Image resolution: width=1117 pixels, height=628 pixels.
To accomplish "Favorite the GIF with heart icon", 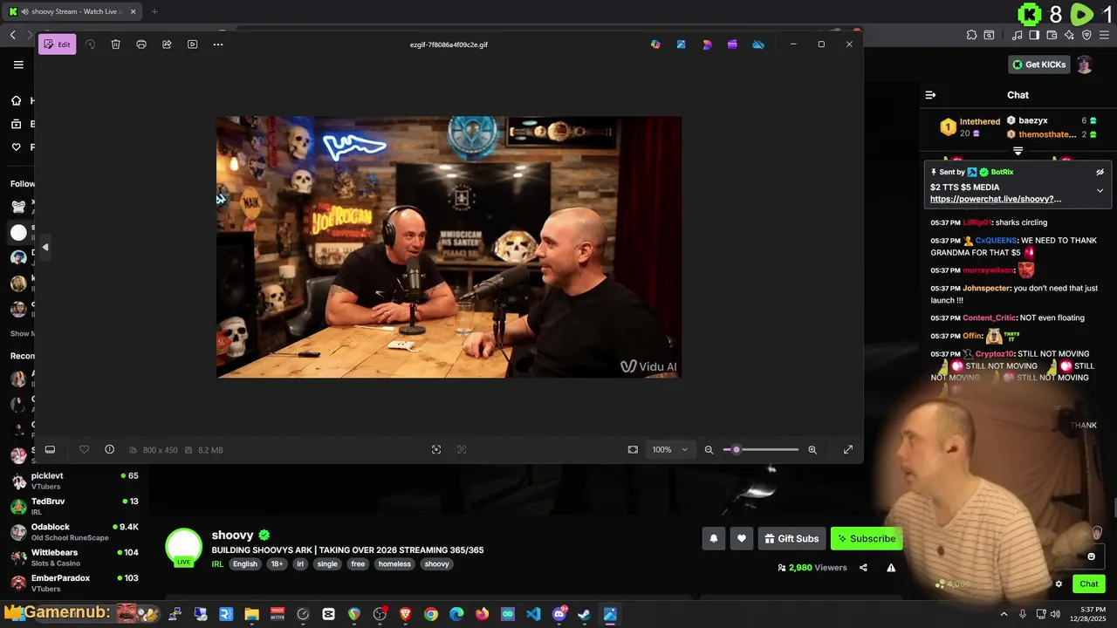I will (x=84, y=450).
